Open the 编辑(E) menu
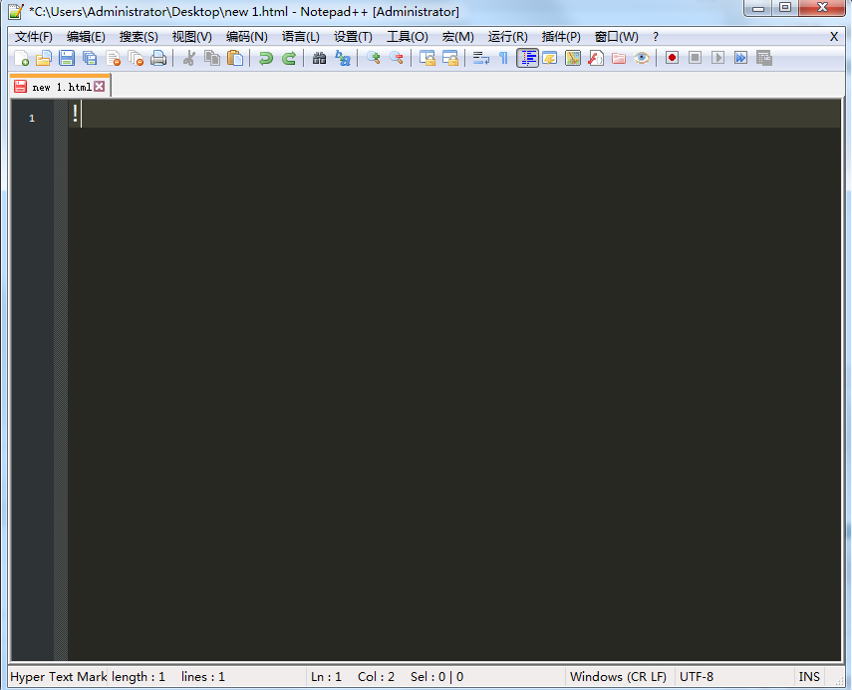This screenshot has height=690, width=852. (86, 37)
